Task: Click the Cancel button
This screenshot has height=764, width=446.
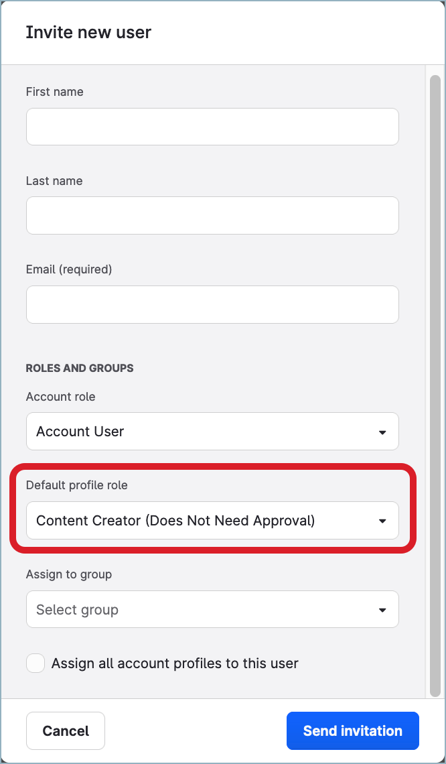Action: click(x=65, y=730)
